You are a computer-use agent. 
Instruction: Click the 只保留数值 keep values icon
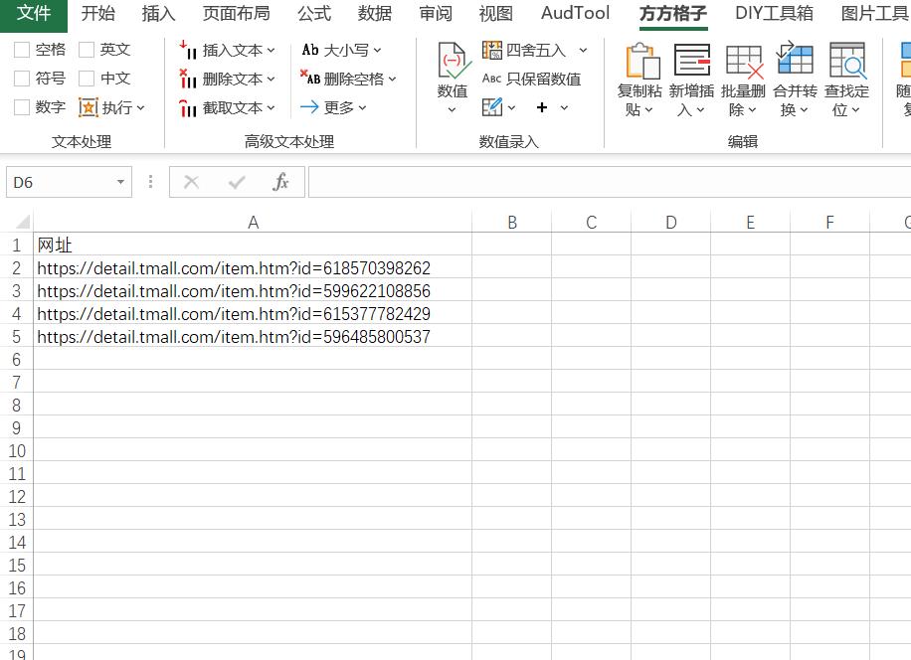[492, 79]
